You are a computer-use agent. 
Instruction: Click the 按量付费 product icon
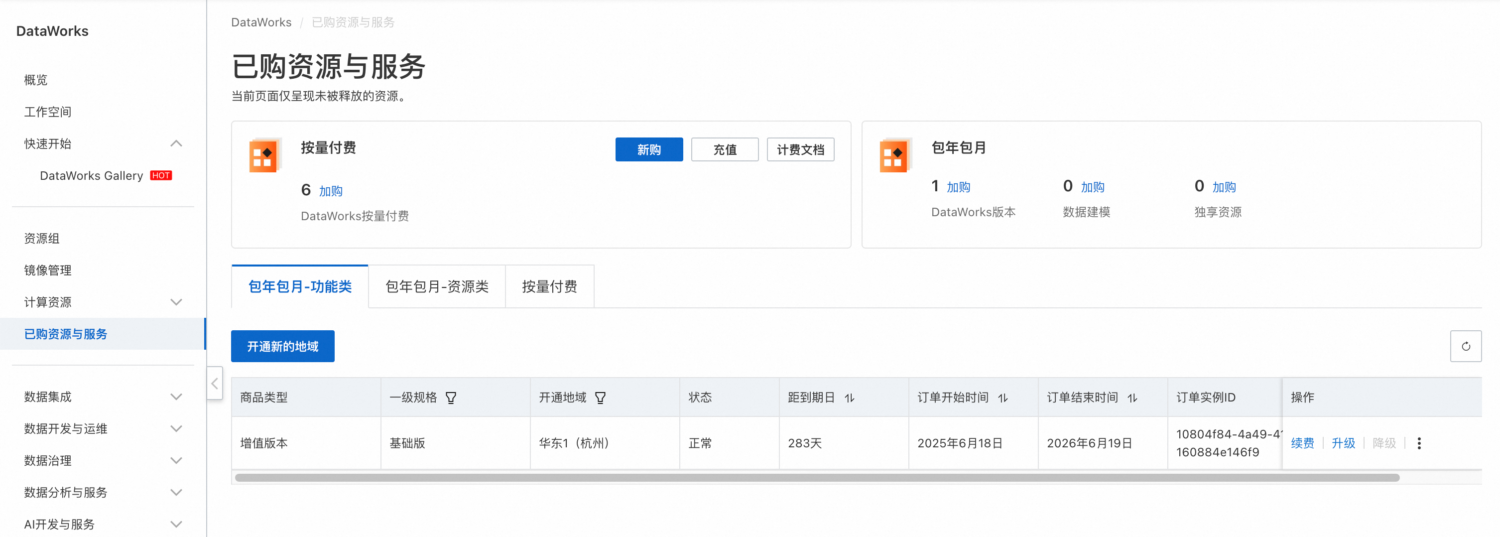tap(265, 155)
